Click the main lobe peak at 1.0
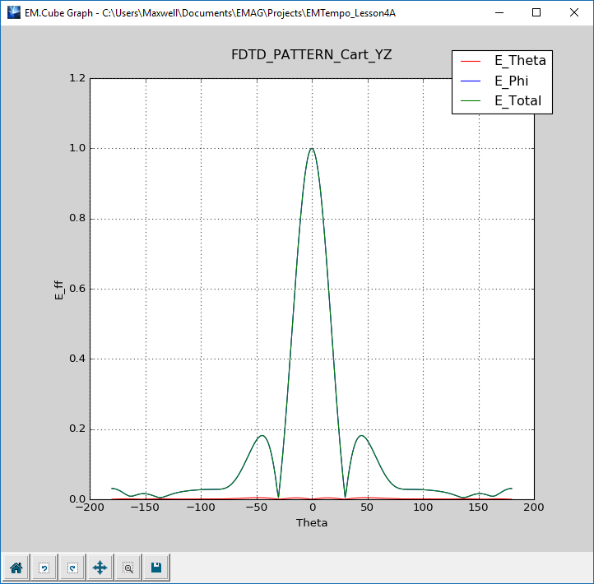The height and width of the screenshot is (584, 594). (312, 149)
